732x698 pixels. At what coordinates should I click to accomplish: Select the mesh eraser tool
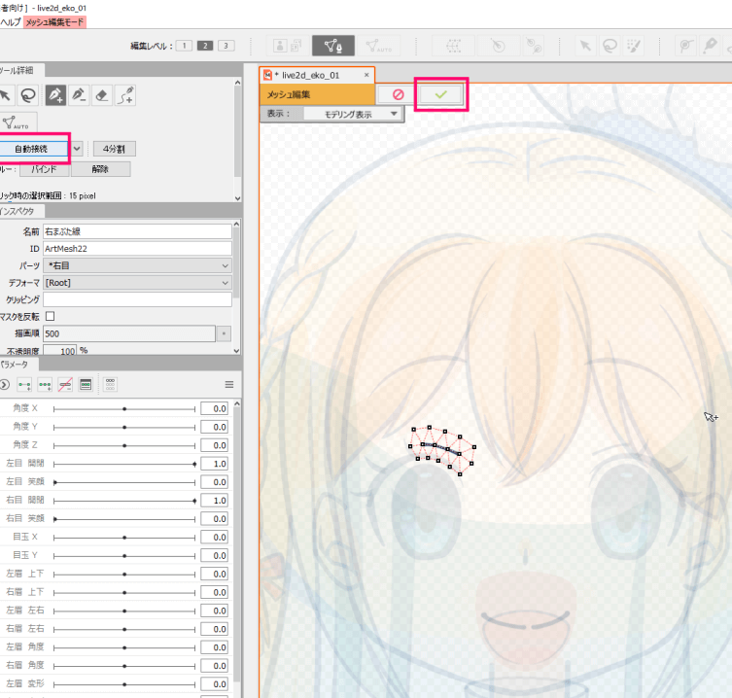point(102,95)
